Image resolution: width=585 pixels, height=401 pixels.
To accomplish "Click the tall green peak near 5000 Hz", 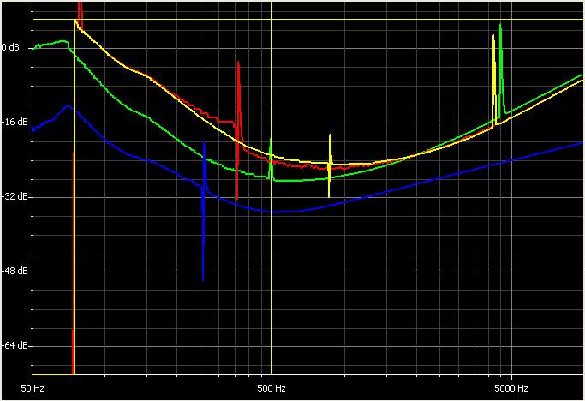I will tap(500, 25).
